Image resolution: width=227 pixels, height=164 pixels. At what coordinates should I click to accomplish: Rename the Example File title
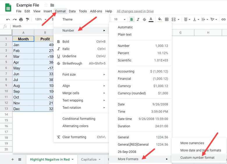pyautogui.click(x=28, y=5)
